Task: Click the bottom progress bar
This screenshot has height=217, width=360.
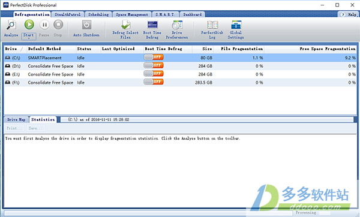Action: tap(148, 213)
